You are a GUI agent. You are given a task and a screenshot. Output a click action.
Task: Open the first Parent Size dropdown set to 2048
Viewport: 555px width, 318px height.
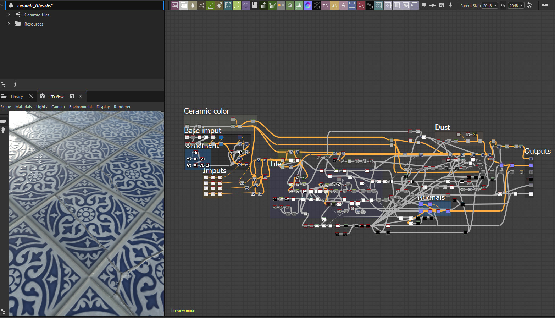point(490,5)
